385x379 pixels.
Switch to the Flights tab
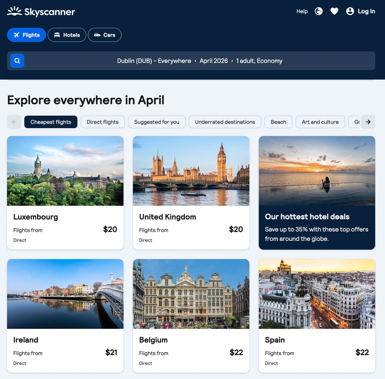[x=27, y=35]
